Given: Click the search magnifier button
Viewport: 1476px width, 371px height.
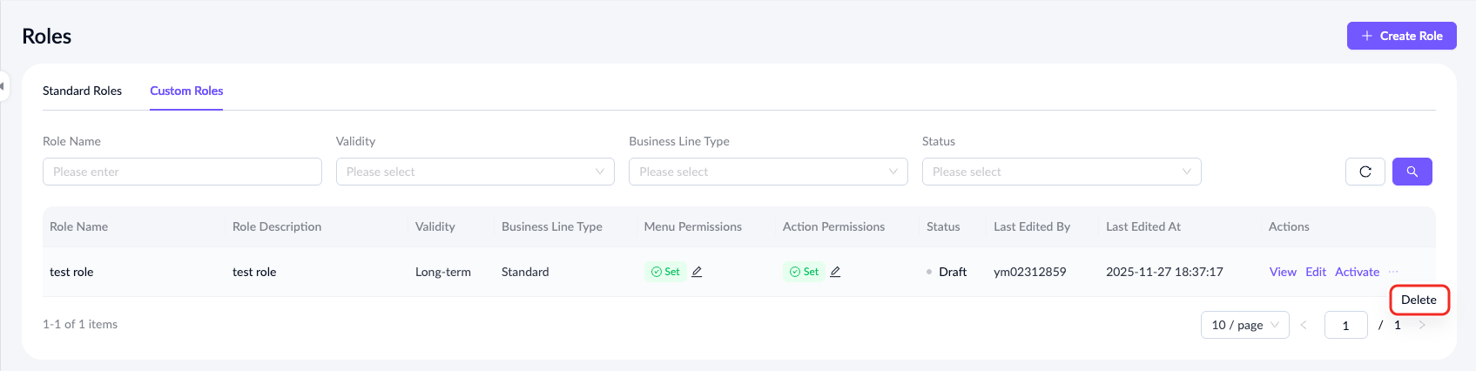Looking at the screenshot, I should (x=1412, y=172).
